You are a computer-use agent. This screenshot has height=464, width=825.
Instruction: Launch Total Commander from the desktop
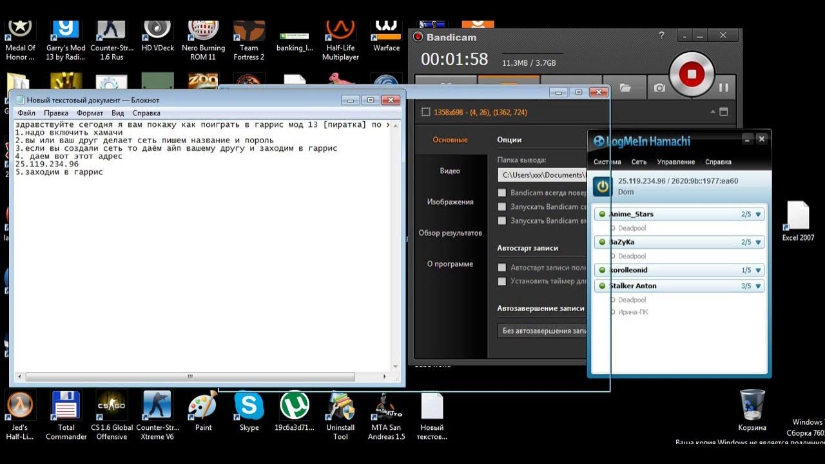pyautogui.click(x=66, y=416)
